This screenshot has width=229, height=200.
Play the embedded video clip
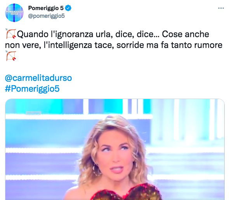coord(115,149)
